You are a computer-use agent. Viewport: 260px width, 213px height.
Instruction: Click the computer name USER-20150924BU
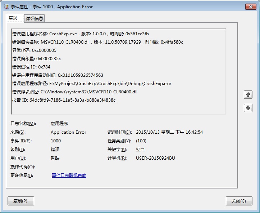click(x=155, y=158)
